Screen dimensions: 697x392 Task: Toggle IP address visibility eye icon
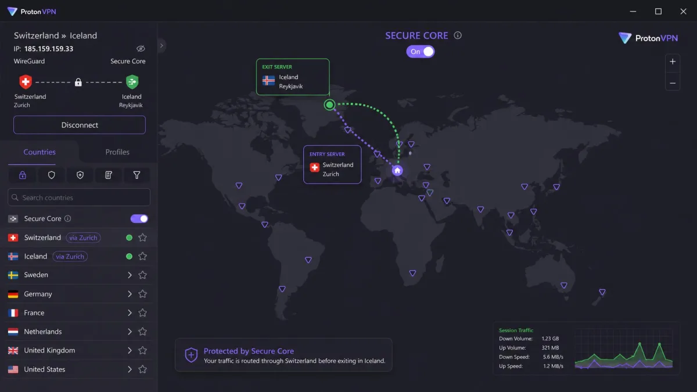[x=141, y=49]
